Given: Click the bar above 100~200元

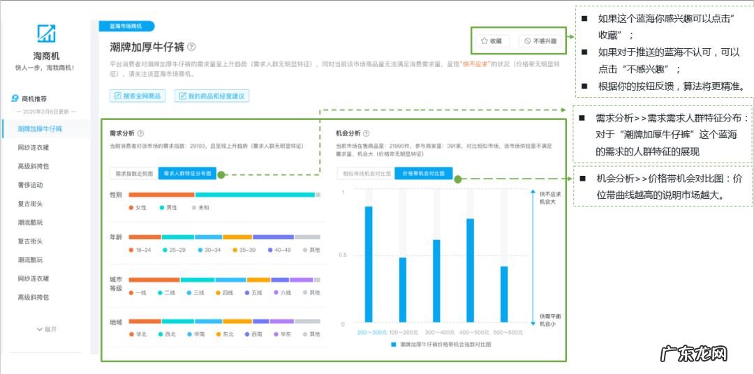Looking at the screenshot, I should tap(403, 290).
